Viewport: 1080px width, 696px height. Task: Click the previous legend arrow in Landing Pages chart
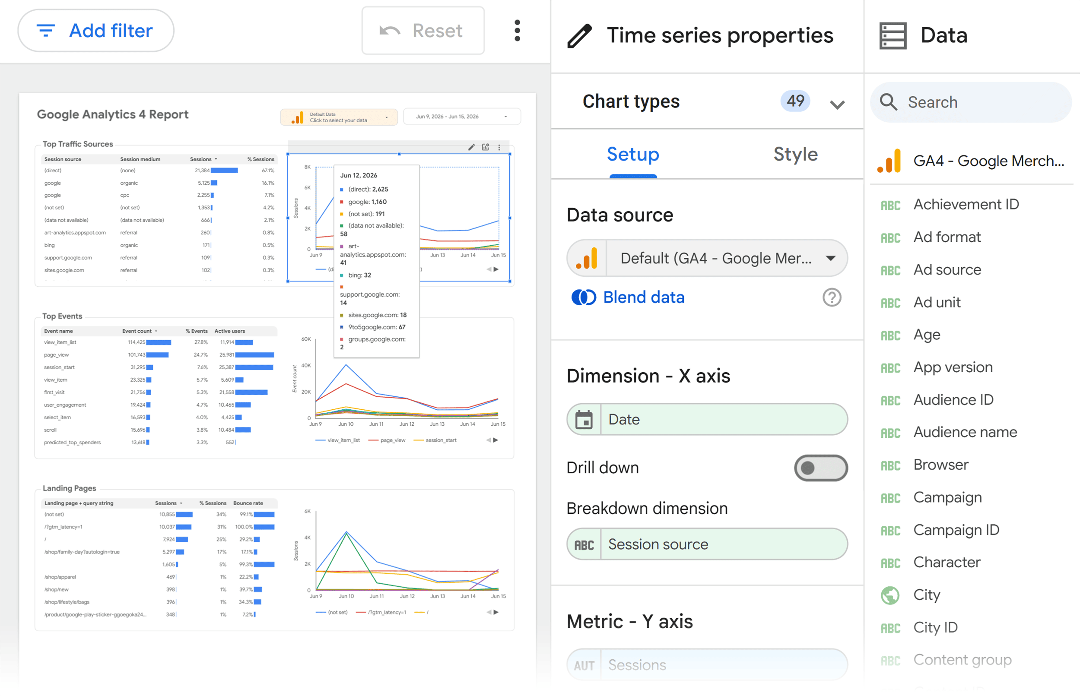[x=488, y=612]
